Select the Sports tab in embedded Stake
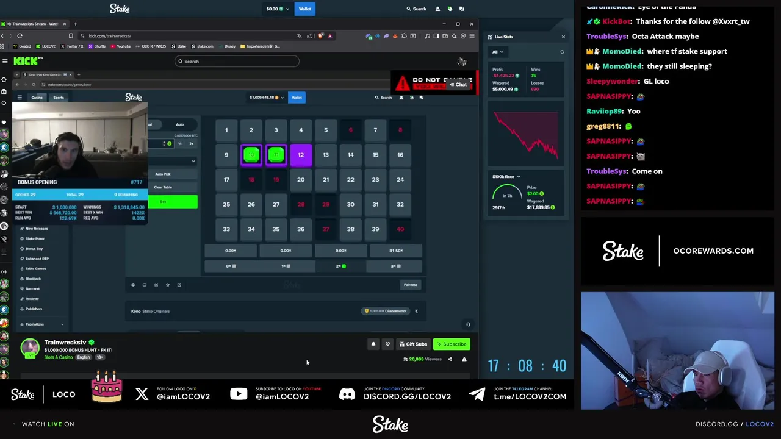781x439 pixels. [59, 98]
